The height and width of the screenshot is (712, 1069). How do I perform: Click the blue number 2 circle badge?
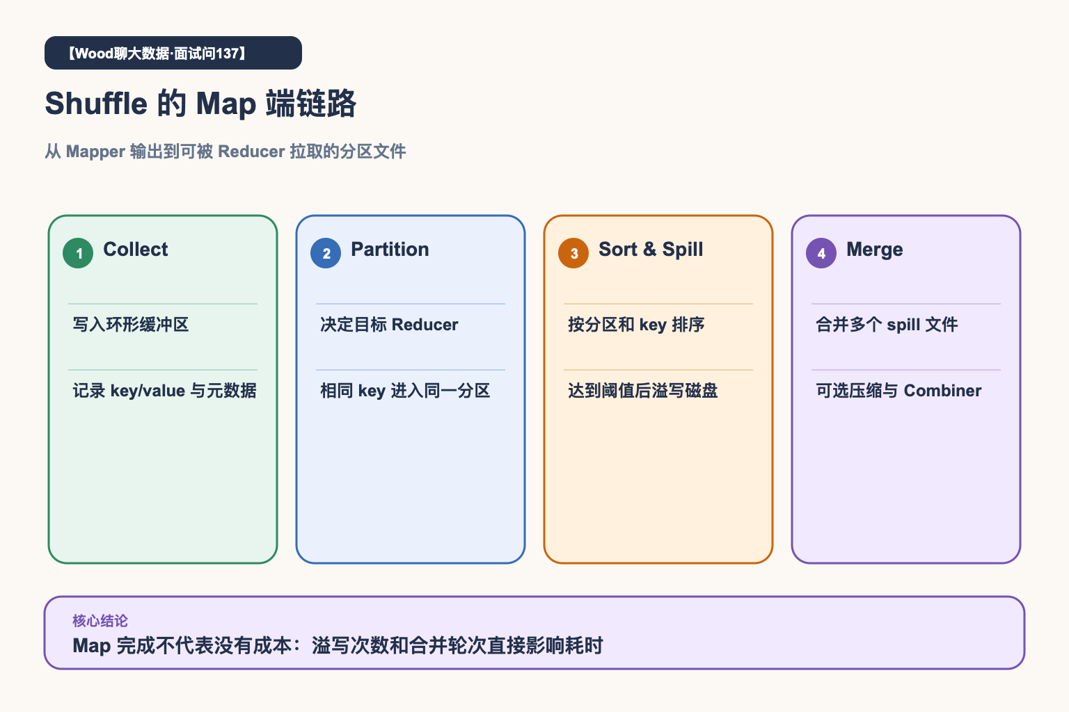[326, 253]
